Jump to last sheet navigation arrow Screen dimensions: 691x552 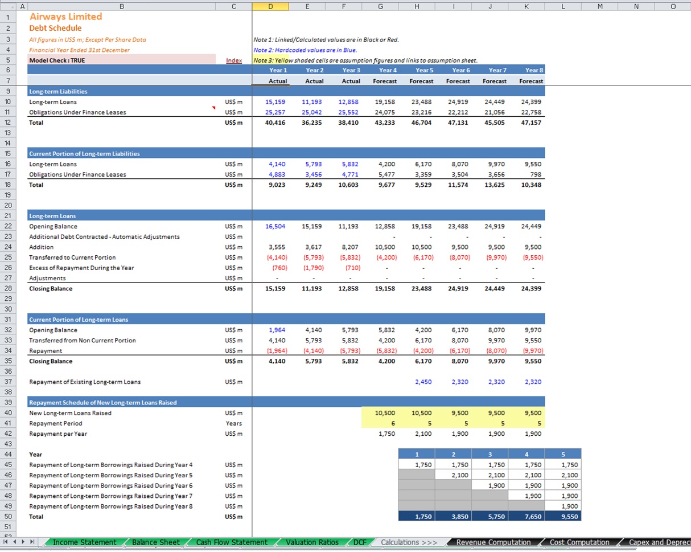click(32, 542)
